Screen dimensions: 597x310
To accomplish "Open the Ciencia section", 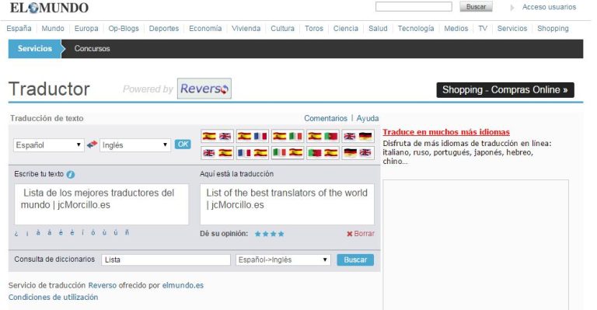I will pos(346,29).
